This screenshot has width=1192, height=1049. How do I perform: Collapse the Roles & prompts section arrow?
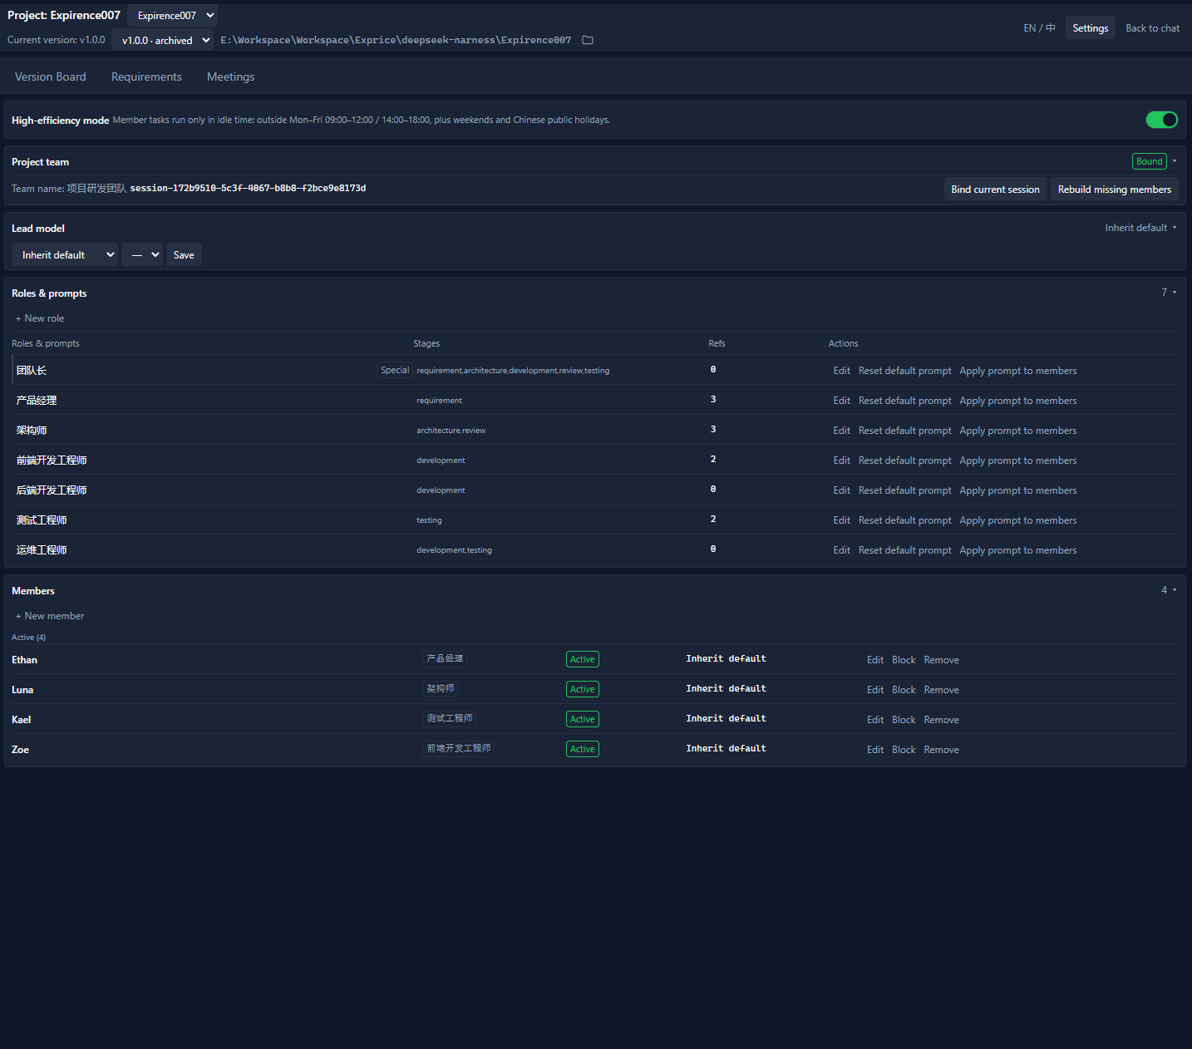tap(1175, 293)
